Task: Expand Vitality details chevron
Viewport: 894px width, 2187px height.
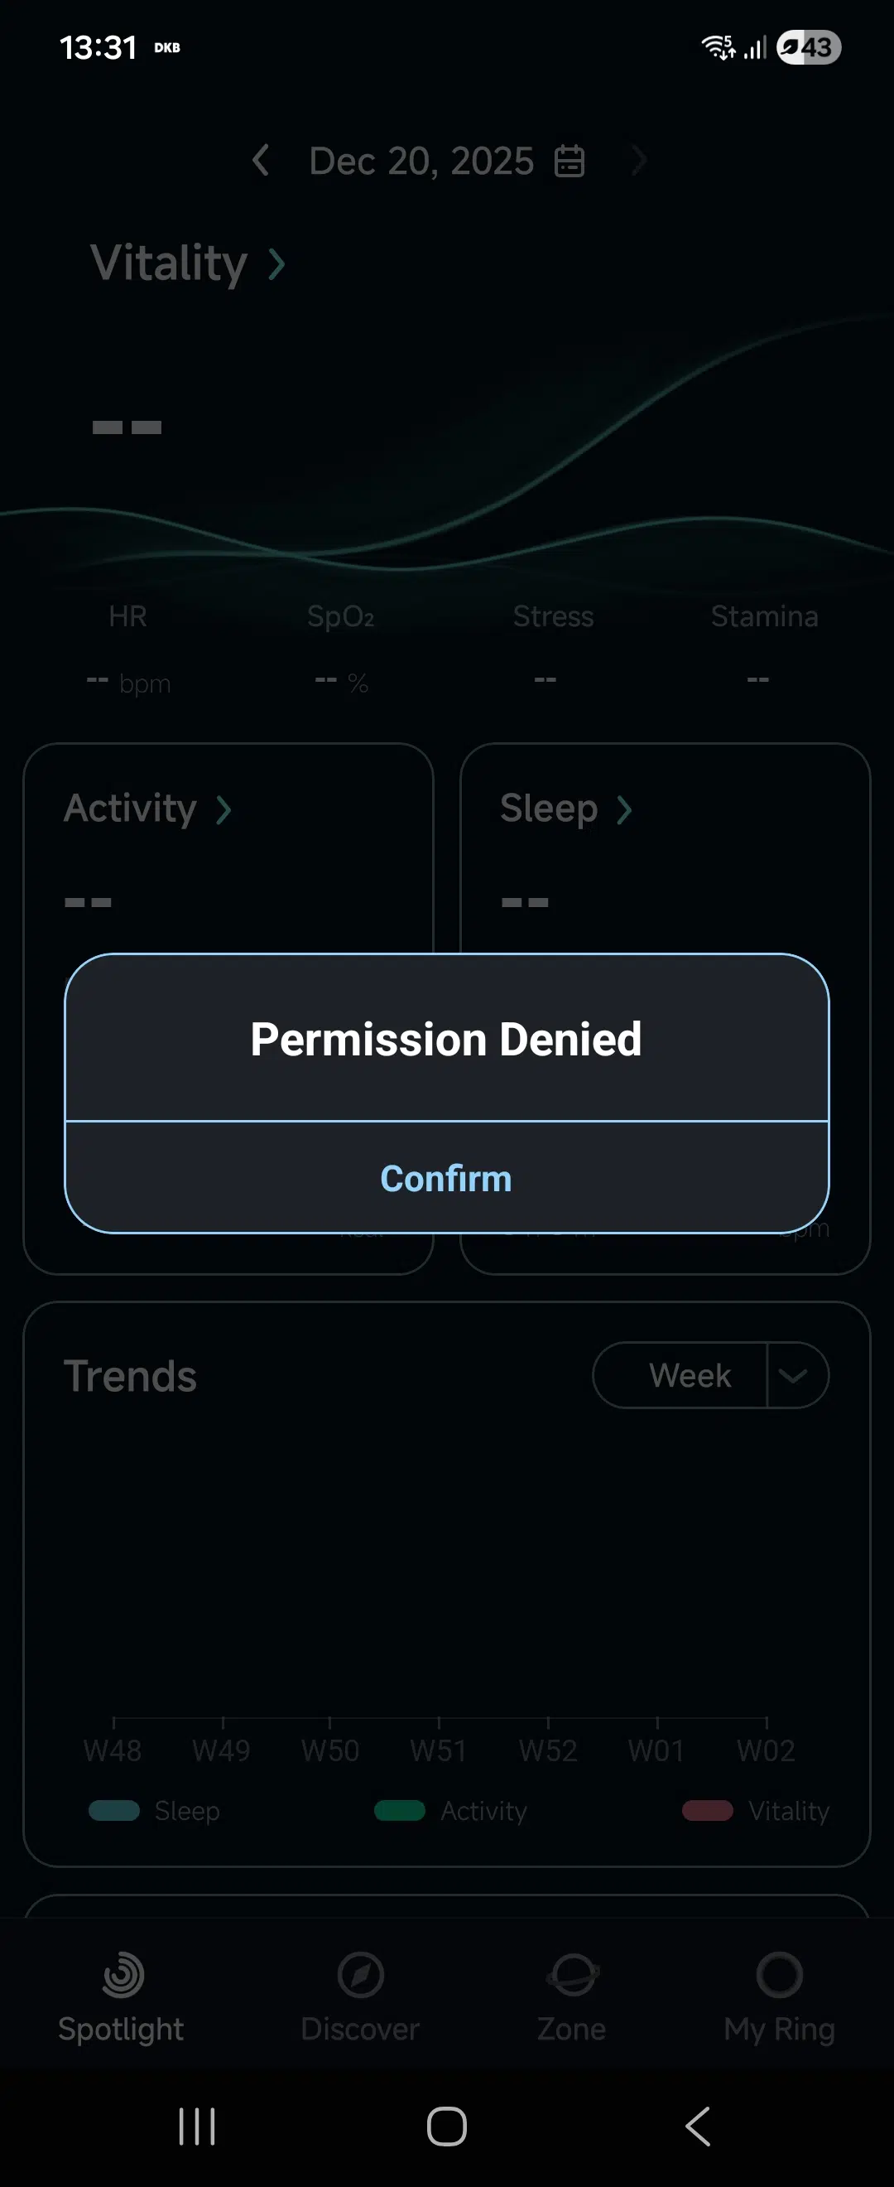Action: click(276, 264)
